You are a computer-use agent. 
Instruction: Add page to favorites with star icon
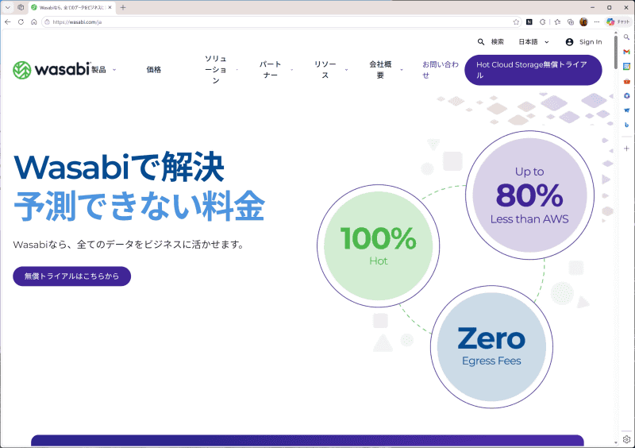point(516,22)
